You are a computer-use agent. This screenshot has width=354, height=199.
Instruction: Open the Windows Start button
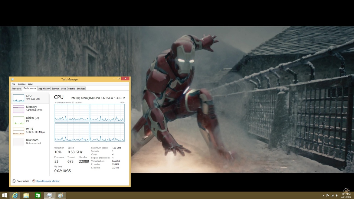[x=5, y=195]
